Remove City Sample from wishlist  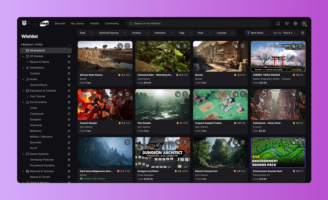pyautogui.click(x=185, y=94)
